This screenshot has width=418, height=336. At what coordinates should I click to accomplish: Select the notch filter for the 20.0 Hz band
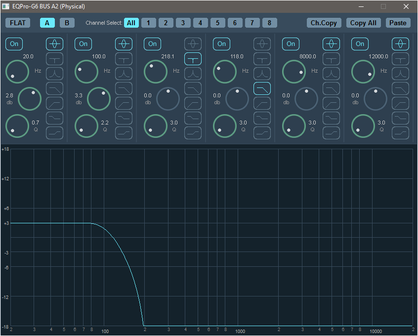pos(54,59)
